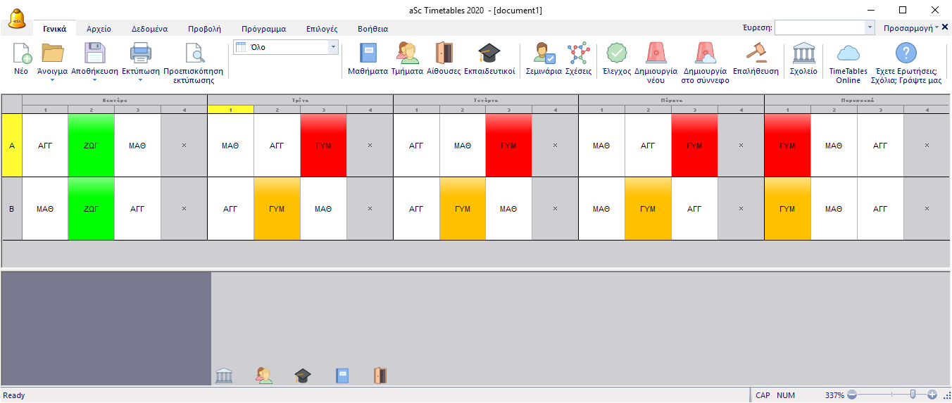Click Δημιουργία νέου button
952x403 pixels.
(x=656, y=60)
